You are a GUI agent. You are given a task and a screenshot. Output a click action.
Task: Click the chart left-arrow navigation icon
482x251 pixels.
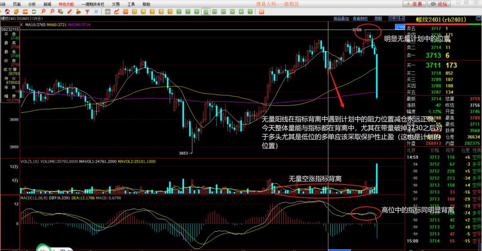pos(391,18)
